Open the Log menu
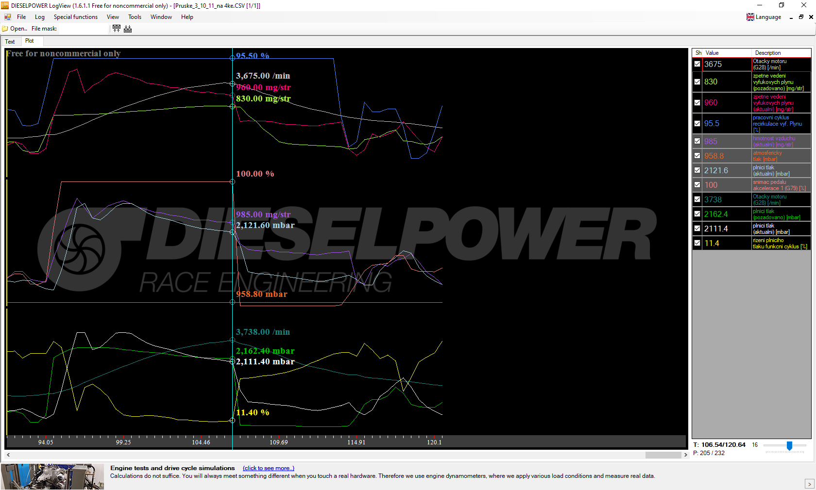The width and height of the screenshot is (816, 490). [40, 17]
